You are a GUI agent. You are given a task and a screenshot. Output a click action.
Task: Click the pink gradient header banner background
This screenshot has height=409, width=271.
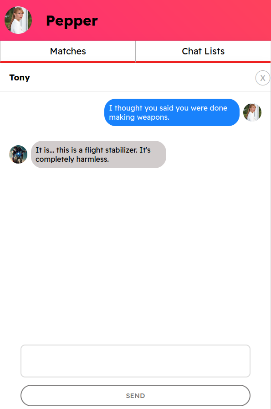[x=182, y=21]
